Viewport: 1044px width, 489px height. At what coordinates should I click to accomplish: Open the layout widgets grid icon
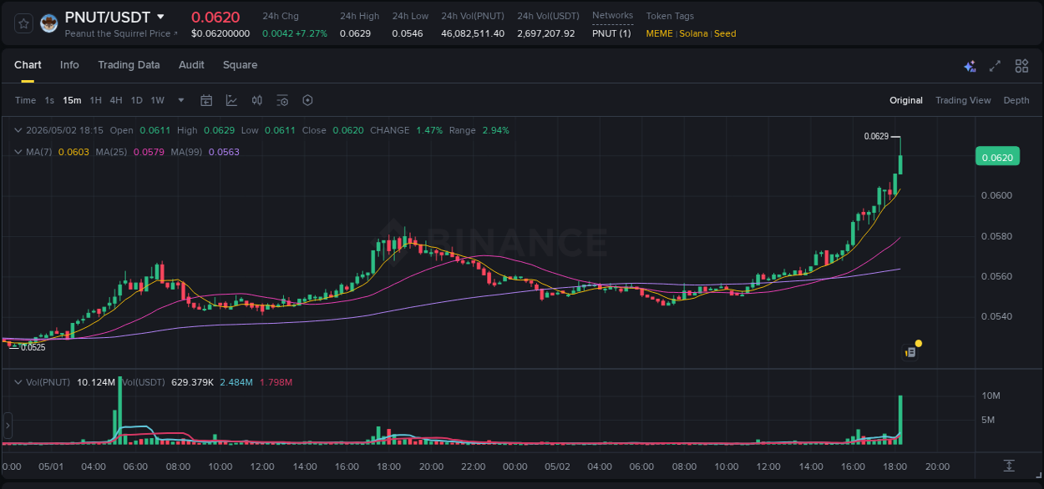click(1021, 66)
